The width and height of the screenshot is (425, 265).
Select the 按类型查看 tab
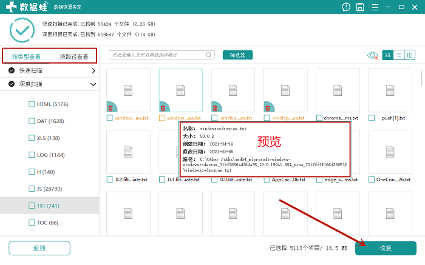[26, 56]
